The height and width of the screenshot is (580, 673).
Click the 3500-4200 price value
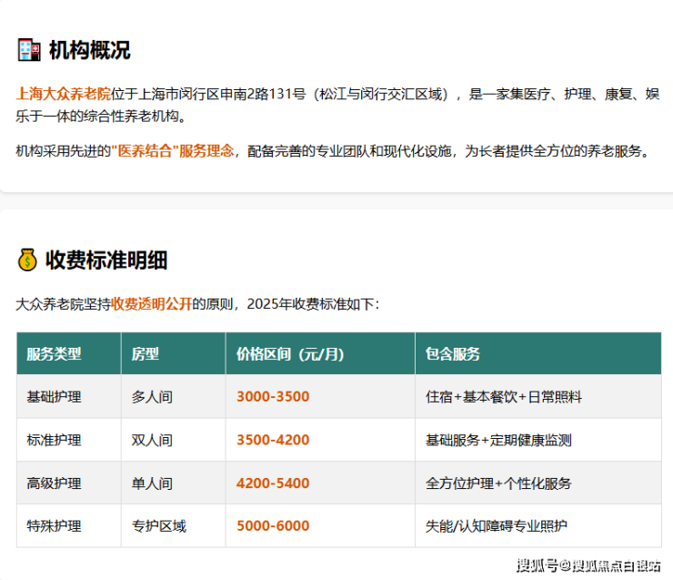pos(273,440)
